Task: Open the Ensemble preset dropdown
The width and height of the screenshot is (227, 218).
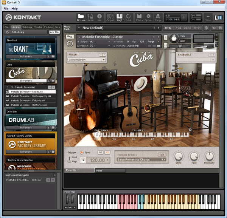Action: (x=196, y=60)
